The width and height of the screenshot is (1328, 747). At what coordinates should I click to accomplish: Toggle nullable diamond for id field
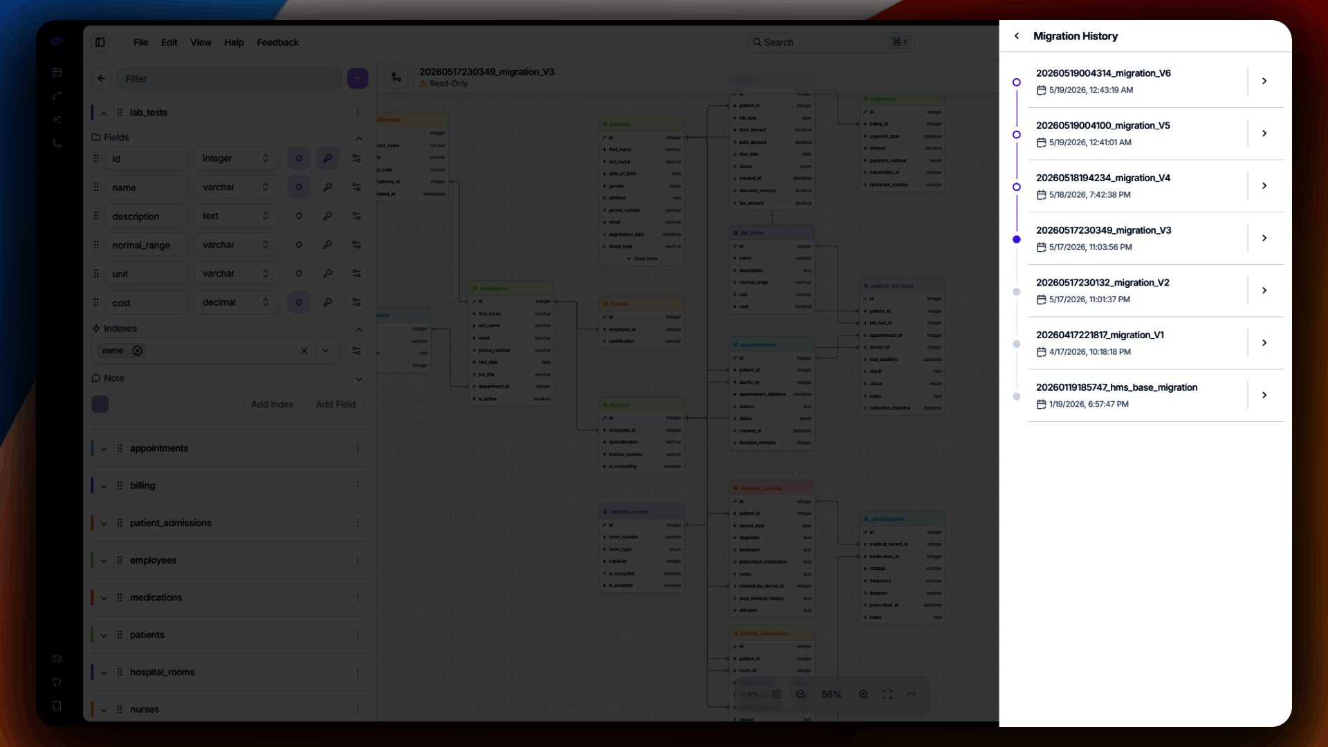point(299,158)
